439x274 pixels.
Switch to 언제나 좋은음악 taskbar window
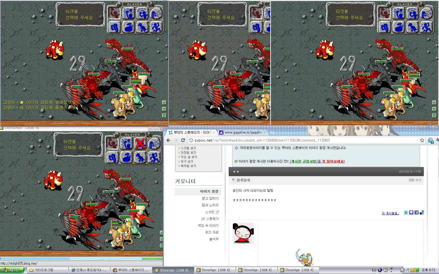point(89,270)
